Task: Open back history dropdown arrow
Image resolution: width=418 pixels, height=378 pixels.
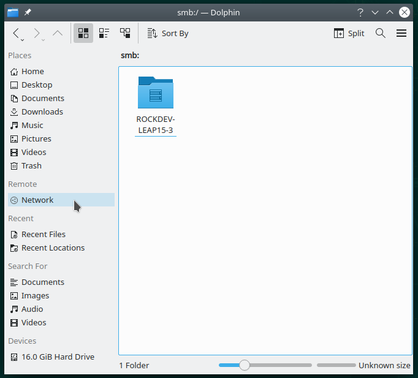Action: [23, 40]
